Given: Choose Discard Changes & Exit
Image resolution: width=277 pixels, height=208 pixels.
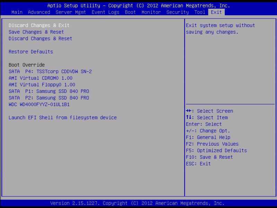Looking at the screenshot, I should pyautogui.click(x=39, y=25).
